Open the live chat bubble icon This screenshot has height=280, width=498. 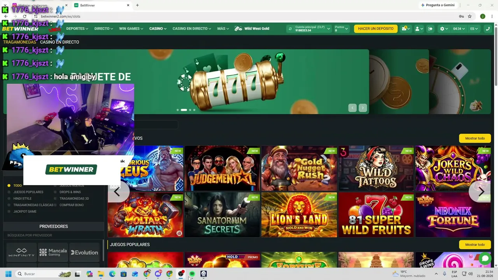[485, 258]
